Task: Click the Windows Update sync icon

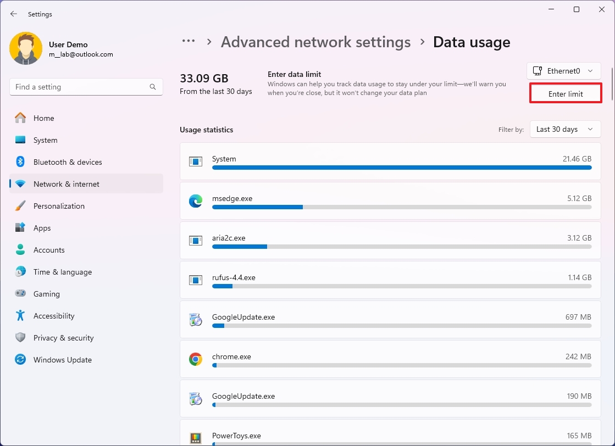Action: point(20,359)
